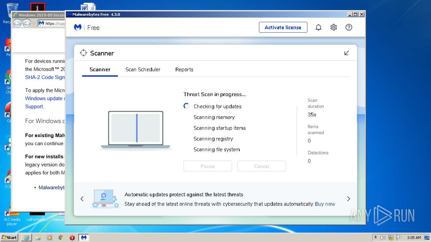Click the volume speaker tray icon
The width and height of the screenshot is (431, 242).
point(383,238)
